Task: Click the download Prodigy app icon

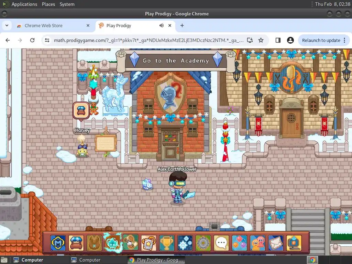Action: [x=294, y=243]
